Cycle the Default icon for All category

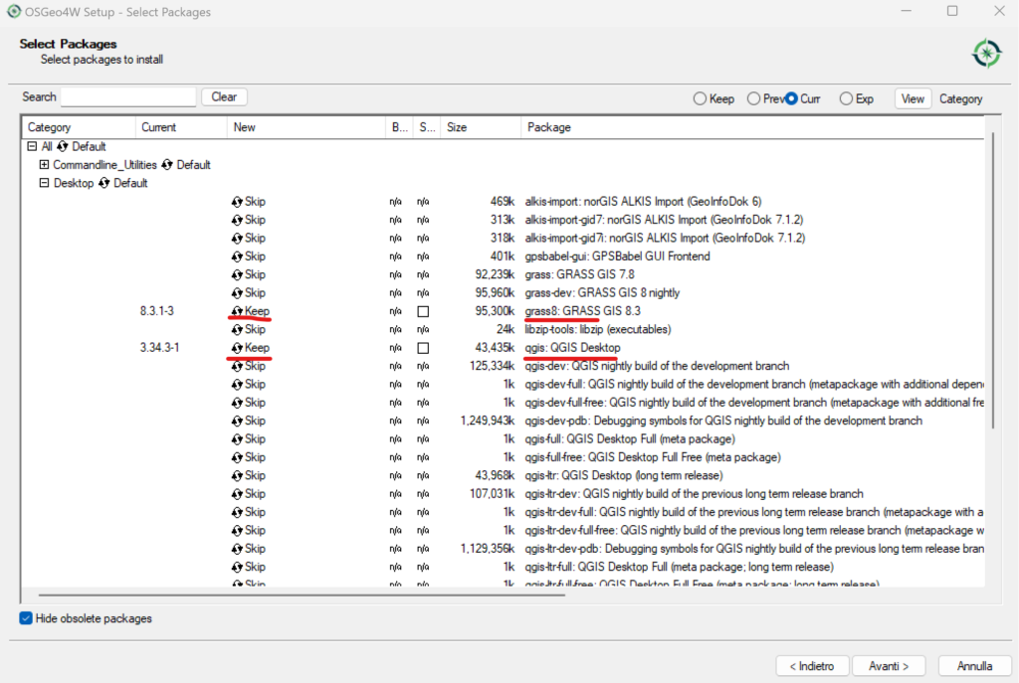(63, 147)
